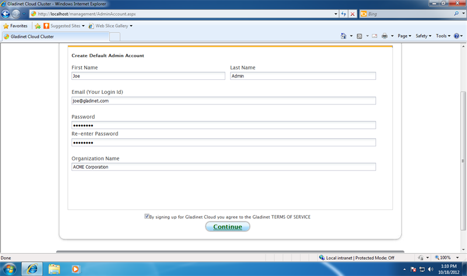Click the network tray icon

(421, 270)
